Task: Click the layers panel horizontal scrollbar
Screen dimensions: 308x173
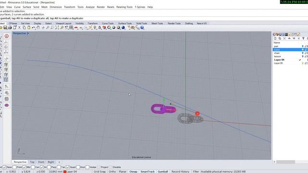Action: pyautogui.click(x=285, y=162)
